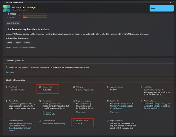
Task: Open Photosensitive seizure warning link
Action: tap(54, 124)
